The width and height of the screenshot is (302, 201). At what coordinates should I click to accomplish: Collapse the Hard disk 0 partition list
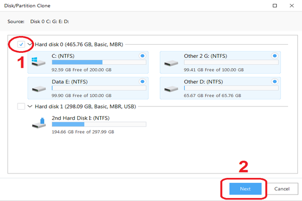30,44
